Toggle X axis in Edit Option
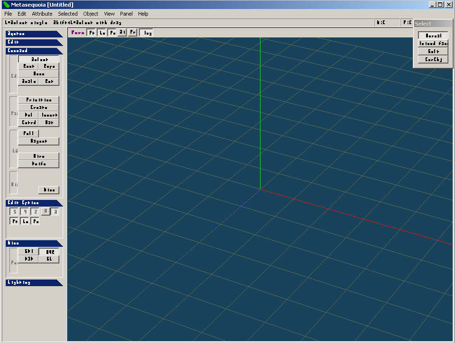 click(15, 212)
